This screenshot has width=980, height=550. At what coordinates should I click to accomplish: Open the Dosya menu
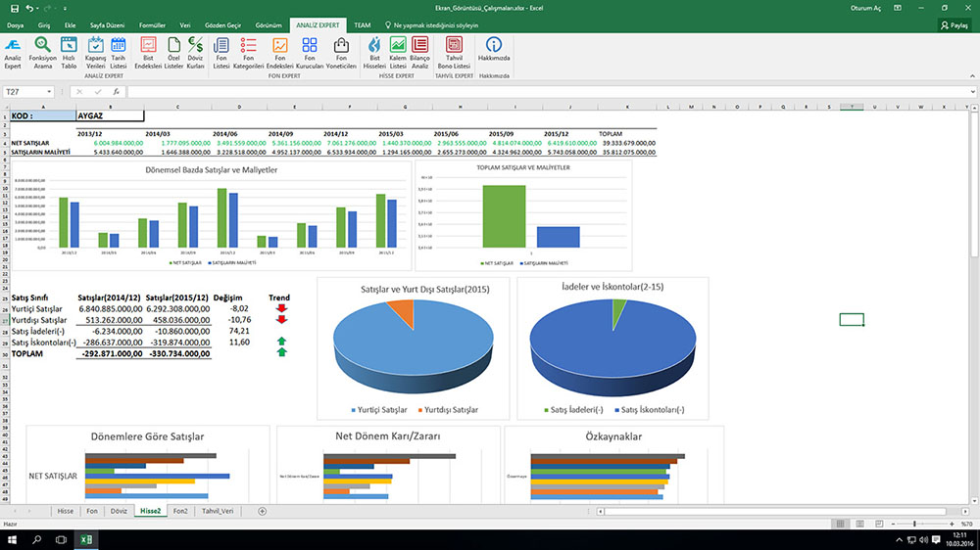pyautogui.click(x=15, y=25)
